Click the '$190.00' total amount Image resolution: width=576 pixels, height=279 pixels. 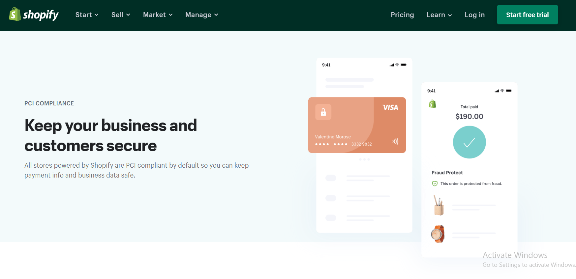coord(469,116)
